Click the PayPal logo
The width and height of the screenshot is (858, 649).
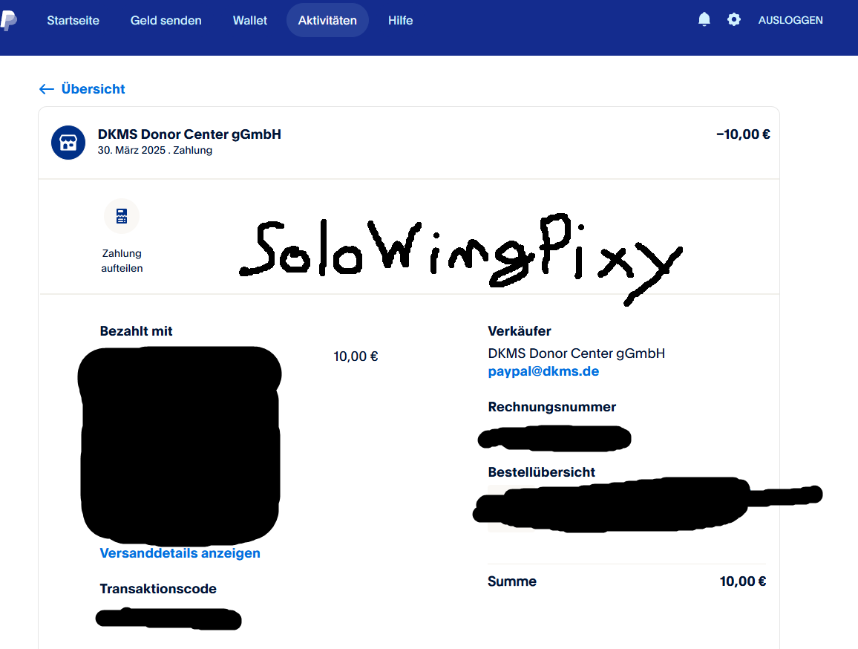(8, 21)
